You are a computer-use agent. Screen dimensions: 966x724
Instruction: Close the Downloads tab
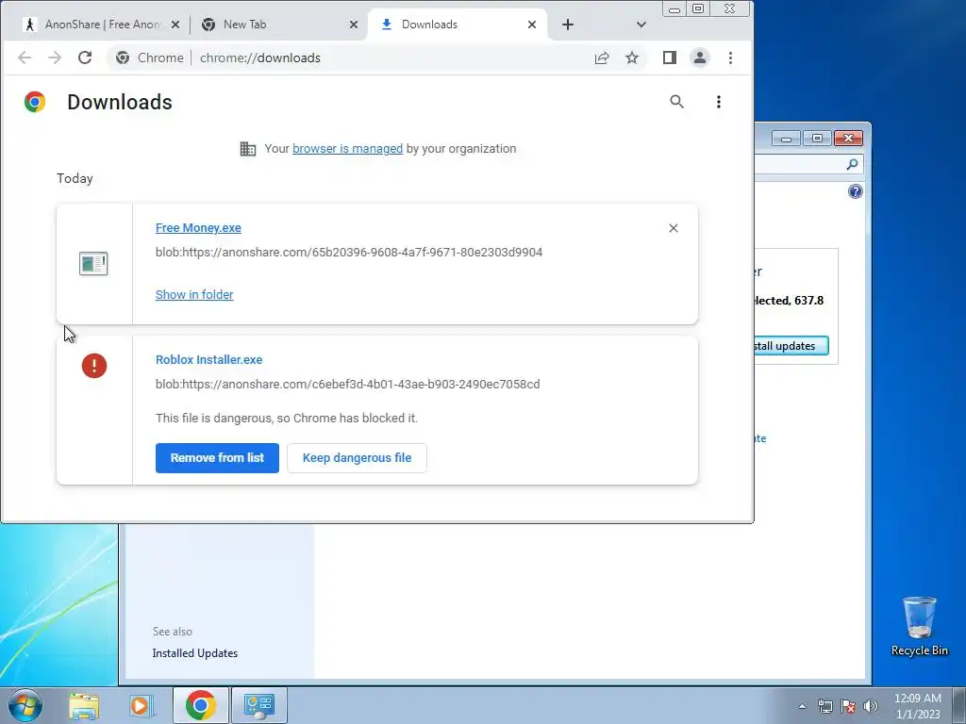[532, 25]
